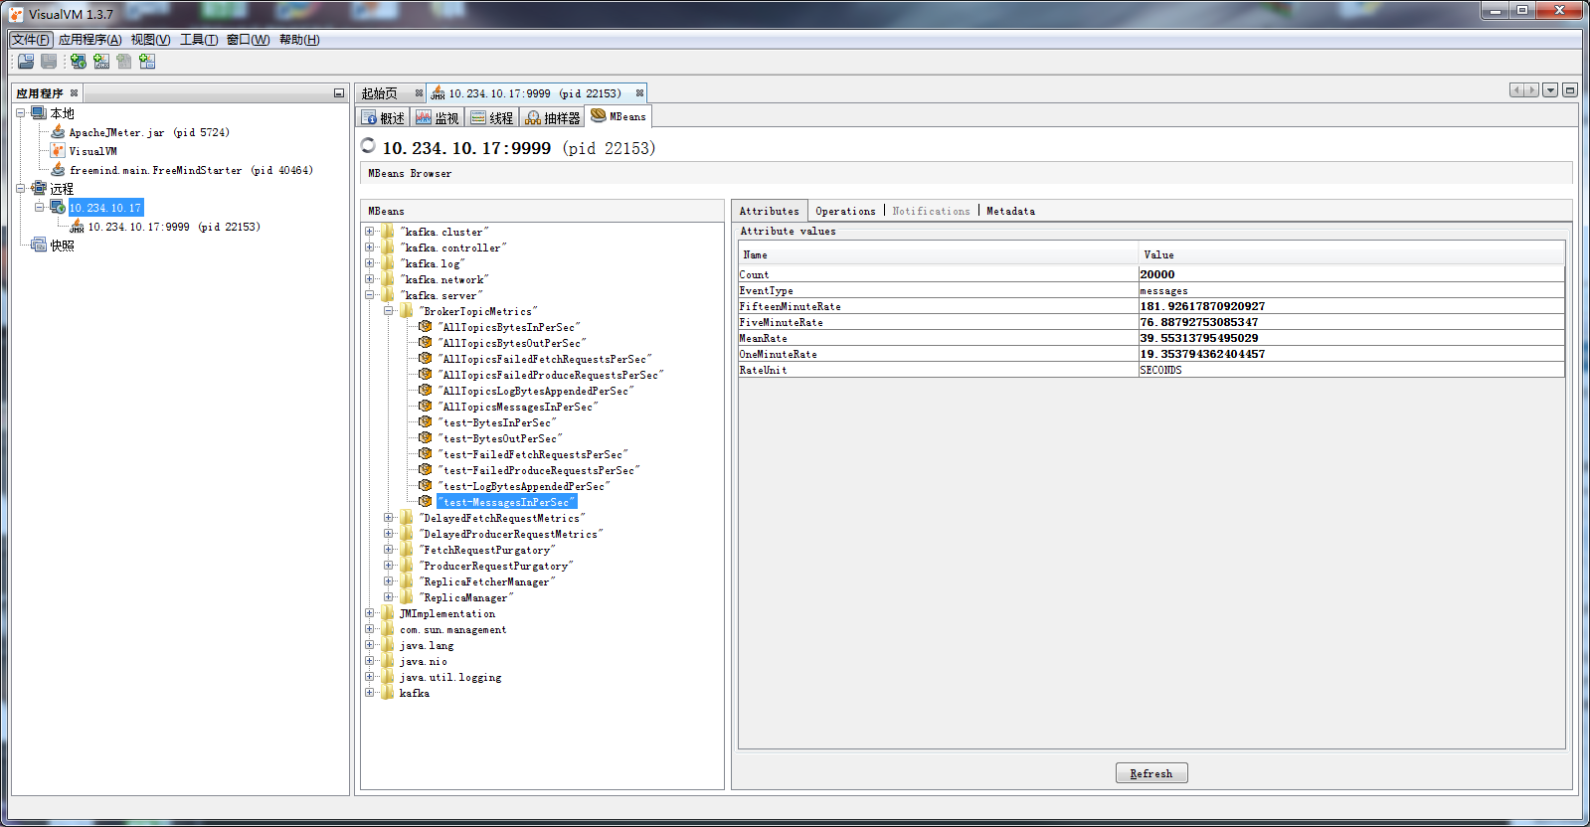Select the MBeans tab

[618, 116]
